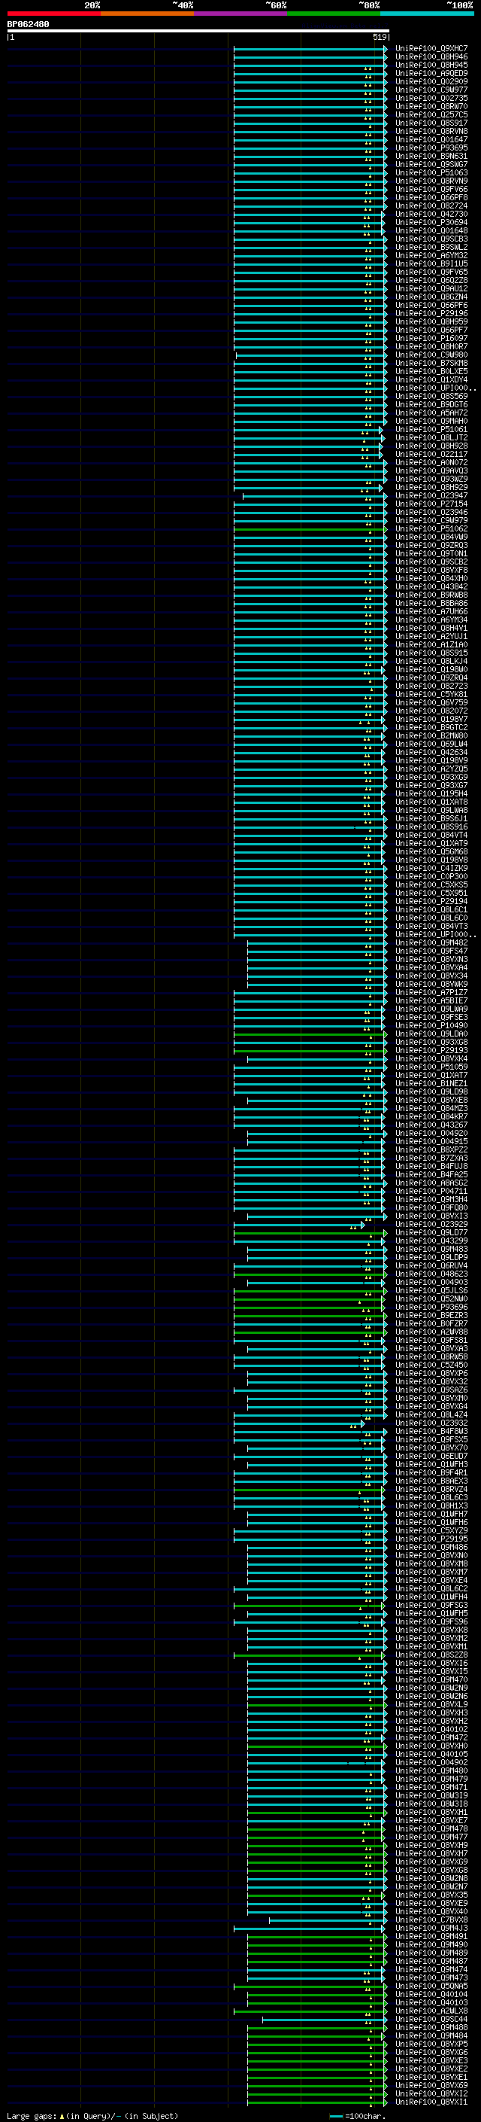Select label UniRef100_B9N631
Viewport: 481px width, 2122px height.
pyautogui.click(x=431, y=157)
